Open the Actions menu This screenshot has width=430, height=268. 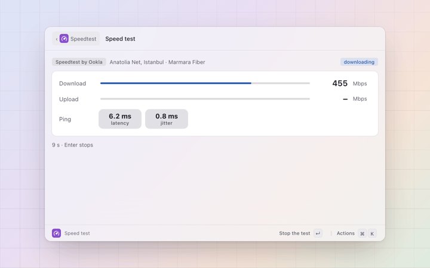346,233
